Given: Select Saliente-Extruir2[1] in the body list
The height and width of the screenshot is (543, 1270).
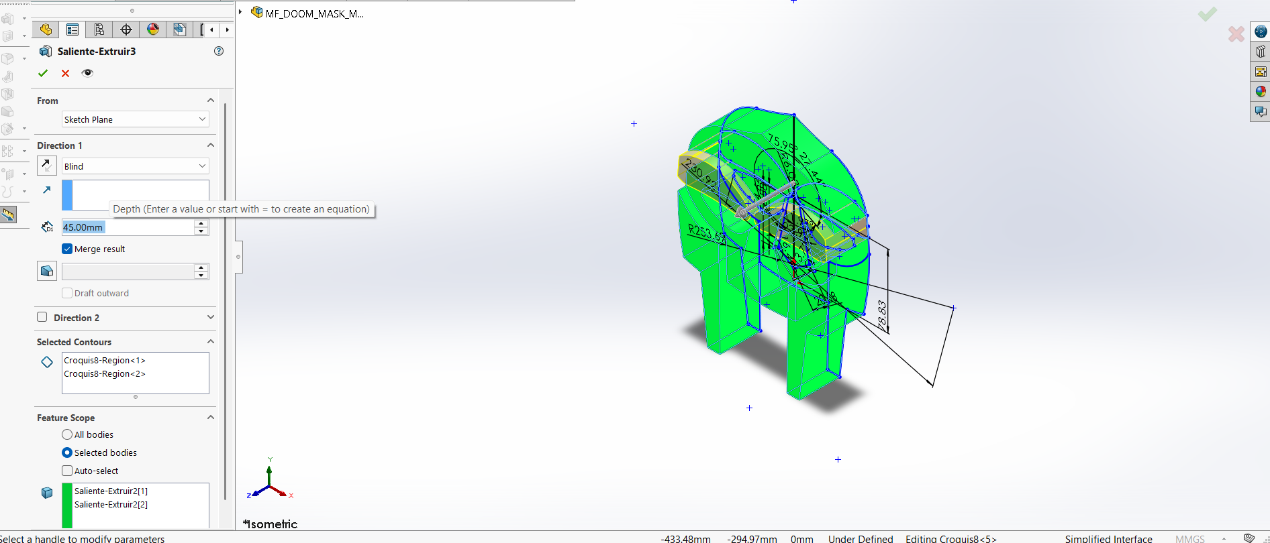Looking at the screenshot, I should (x=111, y=491).
